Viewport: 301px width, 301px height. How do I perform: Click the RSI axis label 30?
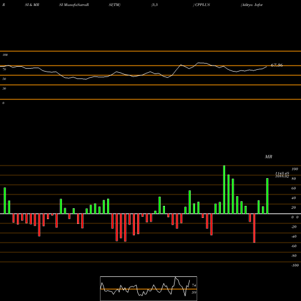coord(4,88)
